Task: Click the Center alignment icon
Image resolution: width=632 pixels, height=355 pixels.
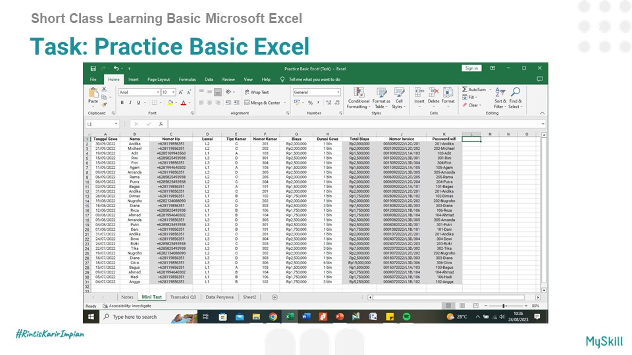Action: point(209,103)
